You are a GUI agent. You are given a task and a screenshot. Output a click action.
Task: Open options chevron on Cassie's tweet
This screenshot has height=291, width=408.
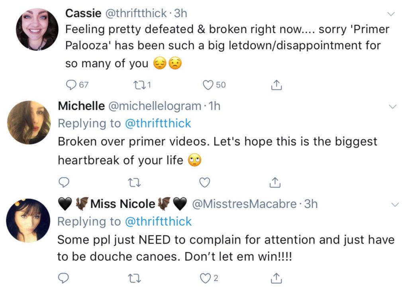coord(391,14)
